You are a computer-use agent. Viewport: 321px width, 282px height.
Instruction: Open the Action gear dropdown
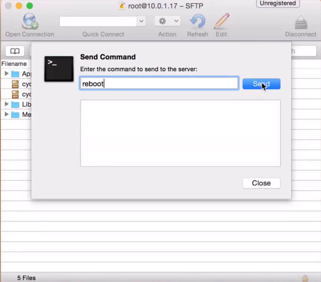point(167,21)
